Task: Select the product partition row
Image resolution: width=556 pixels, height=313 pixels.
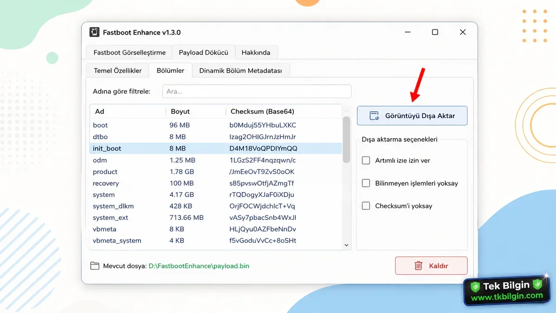Action: 216,171
